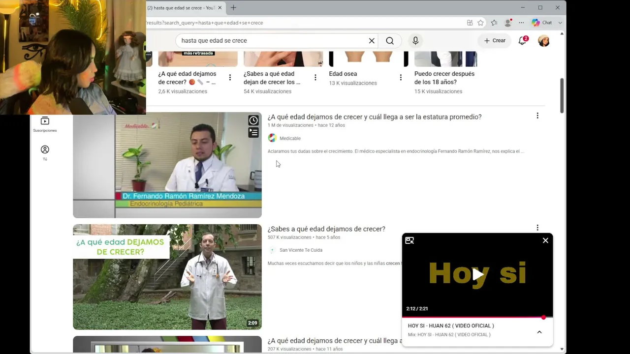Add Medicable video to queue
630x354 pixels.
[253, 132]
